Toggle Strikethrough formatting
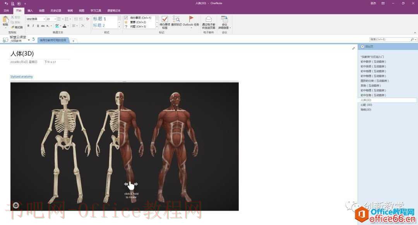The height and width of the screenshot is (225, 418). pyautogui.click(x=43, y=26)
